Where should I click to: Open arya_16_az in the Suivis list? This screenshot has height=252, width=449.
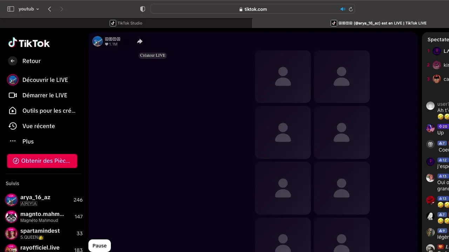[x=43, y=200]
